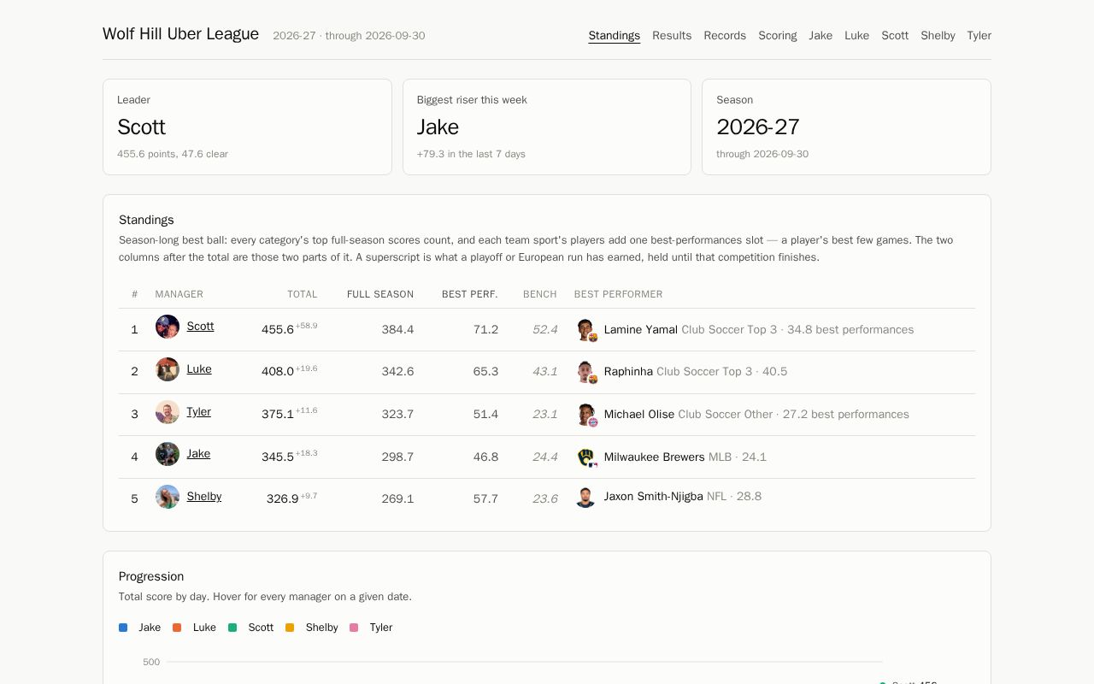Open the Luke manager link in standings

pos(199,369)
